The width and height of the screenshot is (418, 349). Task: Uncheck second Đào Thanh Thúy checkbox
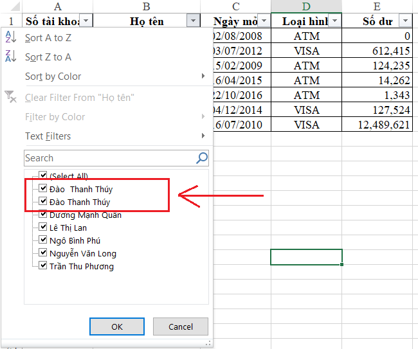(x=43, y=201)
